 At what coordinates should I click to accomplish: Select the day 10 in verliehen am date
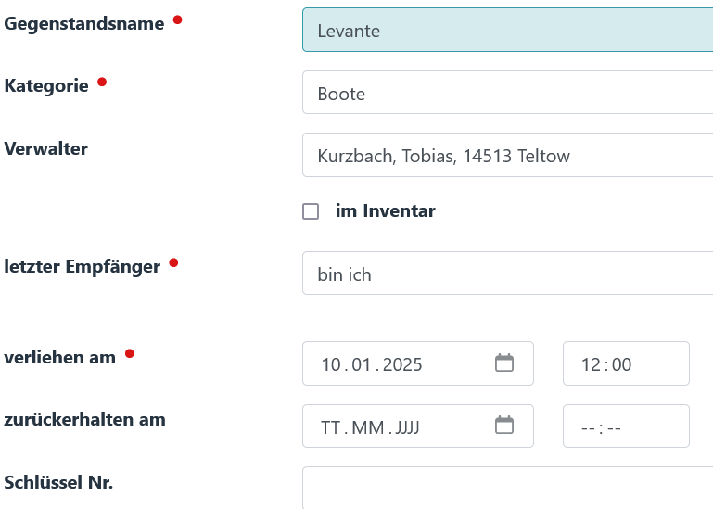(x=331, y=364)
